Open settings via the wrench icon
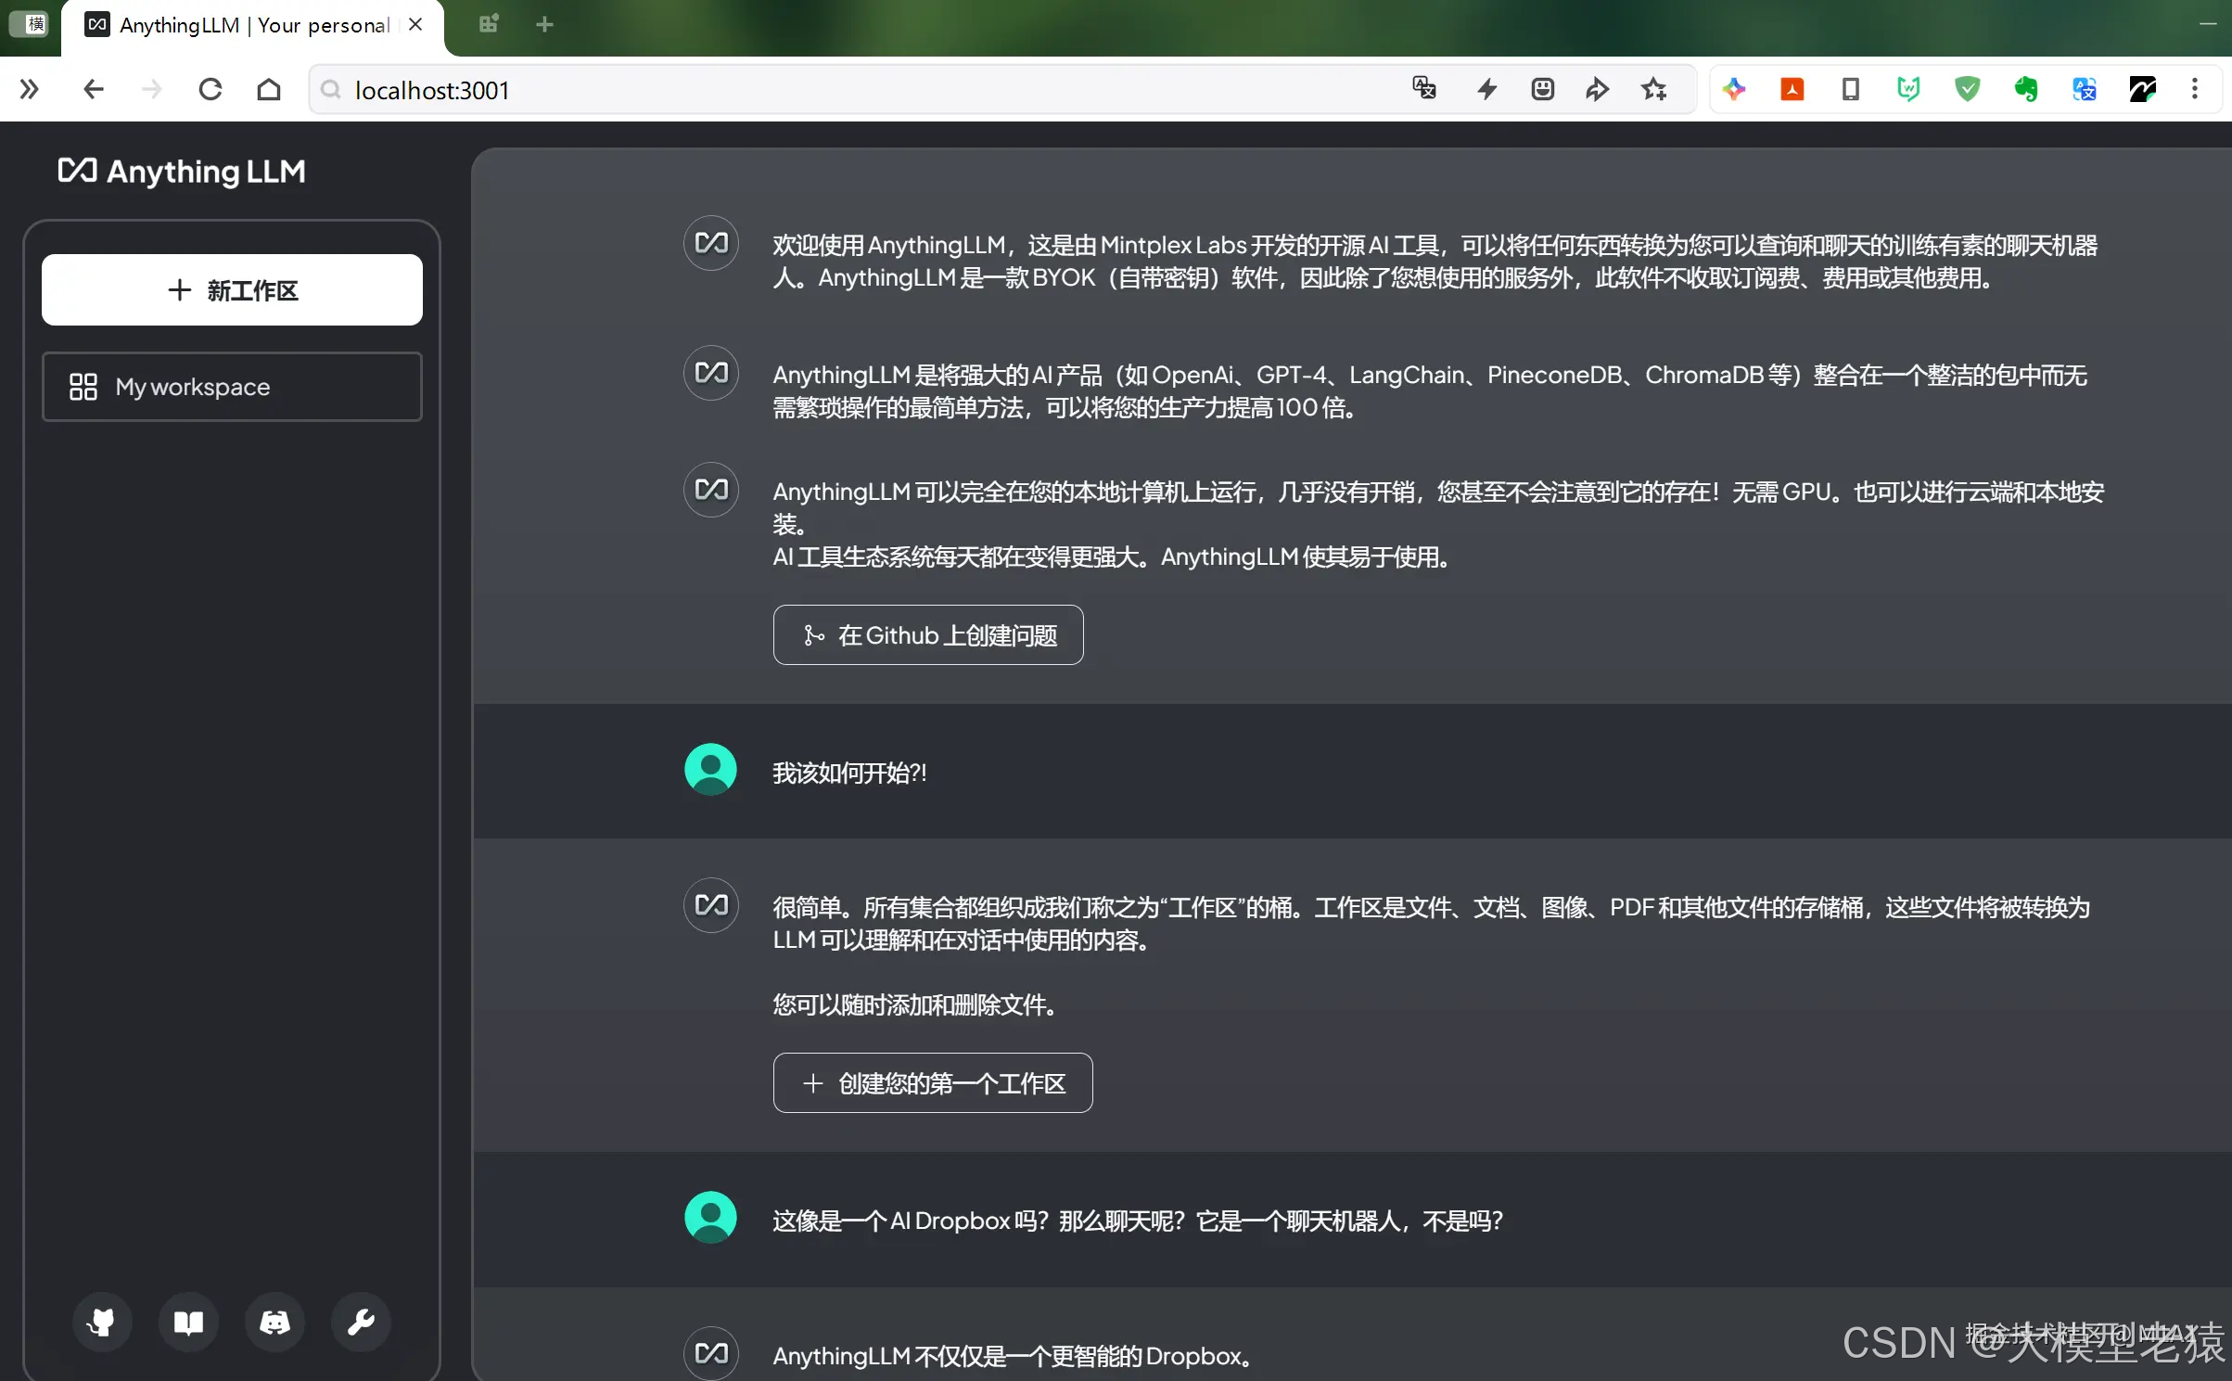Screen dimensions: 2232x1381 point(361,1322)
